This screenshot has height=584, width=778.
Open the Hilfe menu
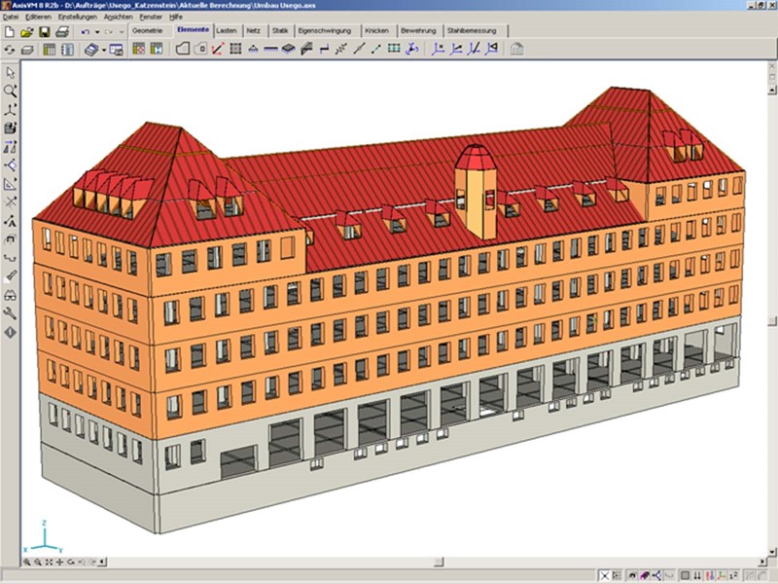click(177, 18)
